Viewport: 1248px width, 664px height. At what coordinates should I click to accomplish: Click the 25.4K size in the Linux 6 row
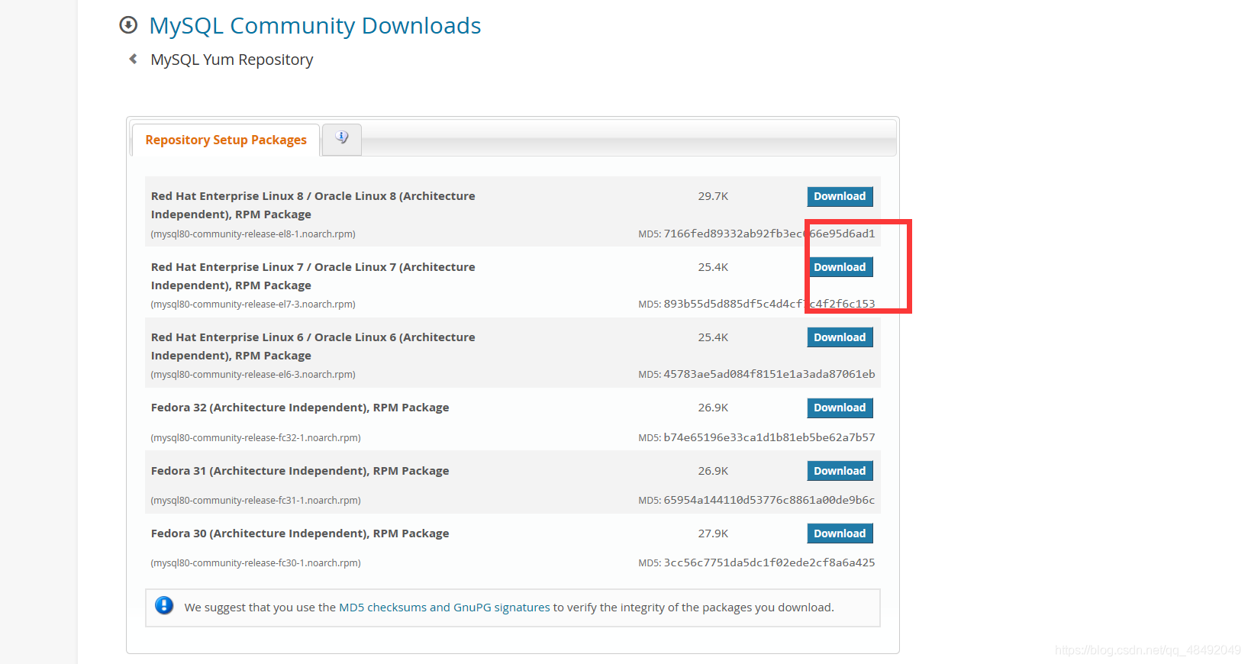click(713, 337)
